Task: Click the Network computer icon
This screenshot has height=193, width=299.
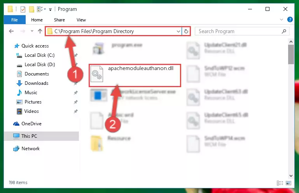Action: (16, 149)
